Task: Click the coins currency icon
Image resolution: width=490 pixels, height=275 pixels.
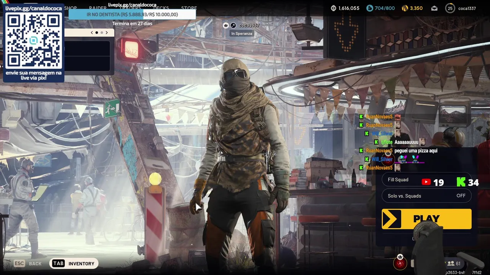Action: click(x=333, y=8)
